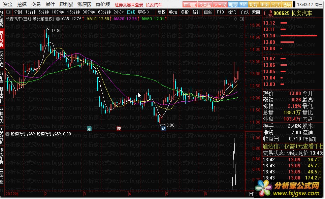
Task: Open the 公式 toolbar button
Action: pos(276,4)
